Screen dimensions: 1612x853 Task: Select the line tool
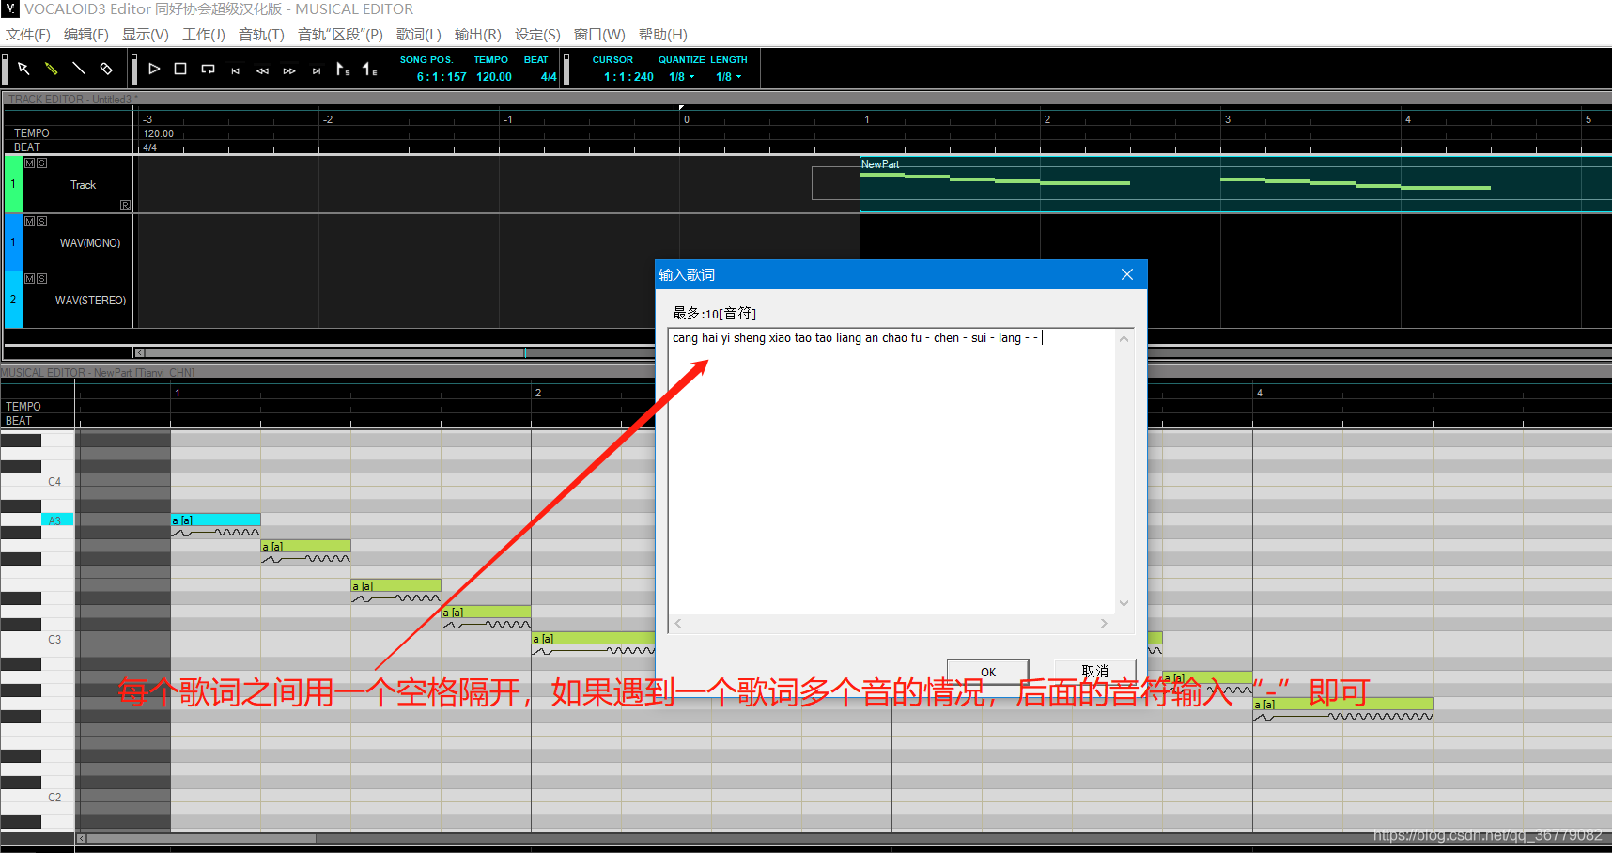tap(79, 69)
